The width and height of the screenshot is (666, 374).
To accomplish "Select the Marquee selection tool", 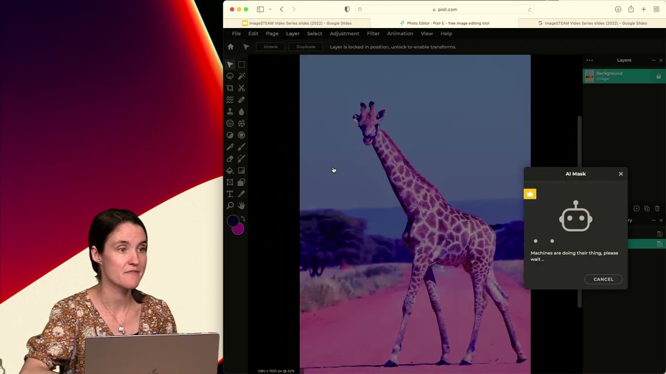I will pyautogui.click(x=241, y=64).
